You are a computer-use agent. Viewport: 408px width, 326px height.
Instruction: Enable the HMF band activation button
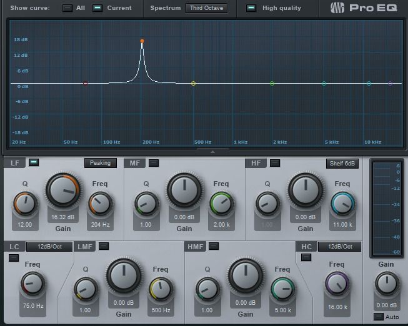(x=214, y=246)
